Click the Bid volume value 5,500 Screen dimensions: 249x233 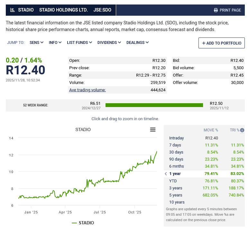(238, 68)
